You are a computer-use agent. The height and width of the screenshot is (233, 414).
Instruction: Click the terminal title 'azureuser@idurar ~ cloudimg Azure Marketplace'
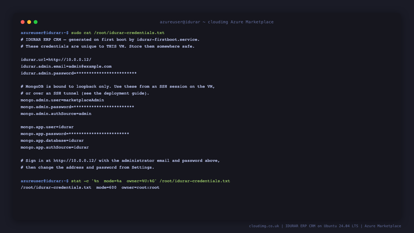(x=217, y=22)
